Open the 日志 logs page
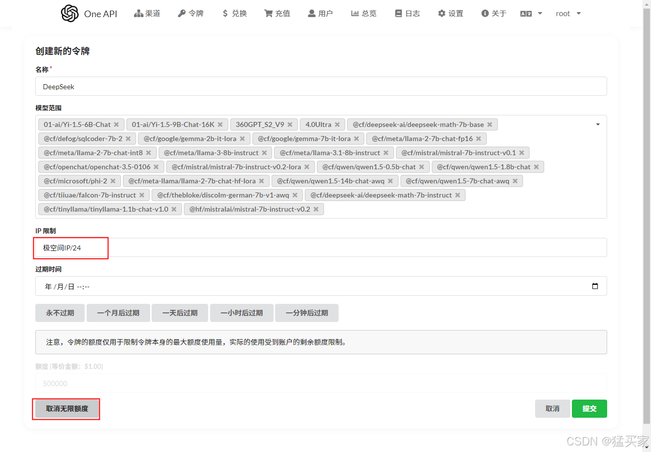The width and height of the screenshot is (651, 452). pos(407,14)
